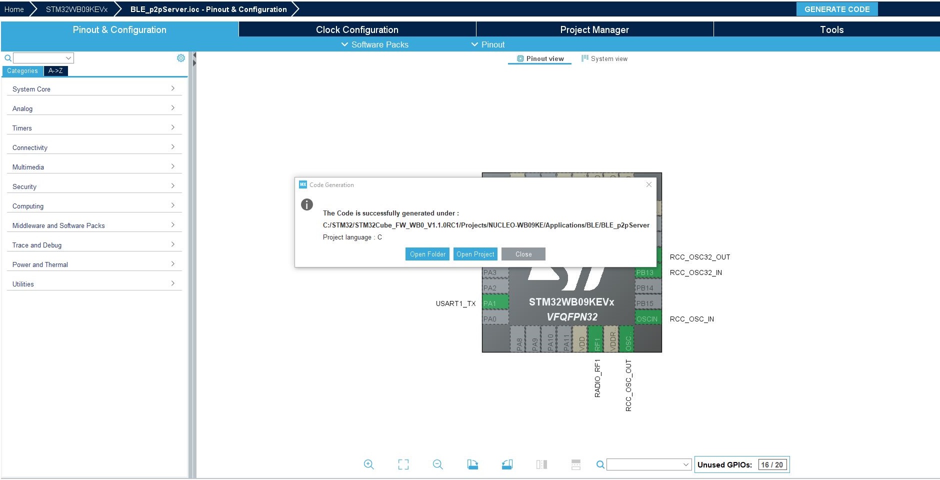The height and width of the screenshot is (480, 940).
Task: Expand Middleware and Software Packs category
Action: point(94,225)
